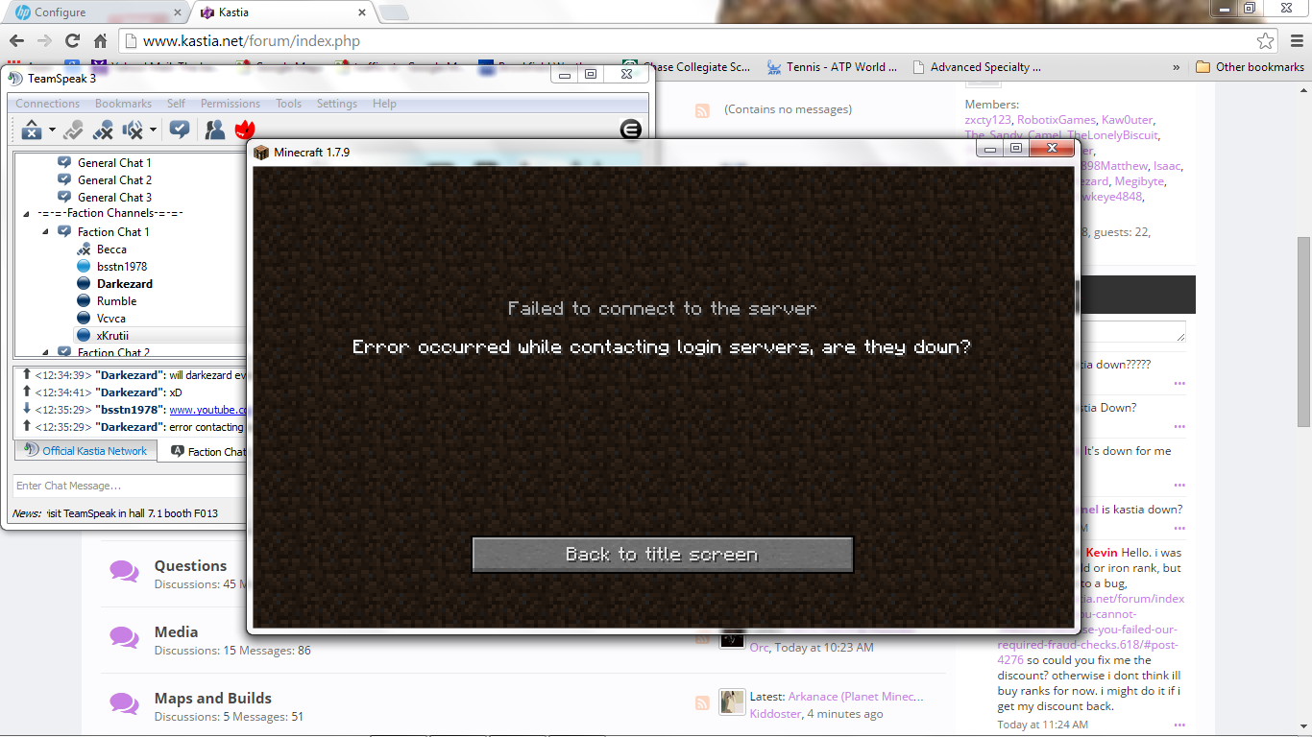Open the dropdown arrow beside the mute speakers icon
1312x737 pixels.
coord(153,130)
